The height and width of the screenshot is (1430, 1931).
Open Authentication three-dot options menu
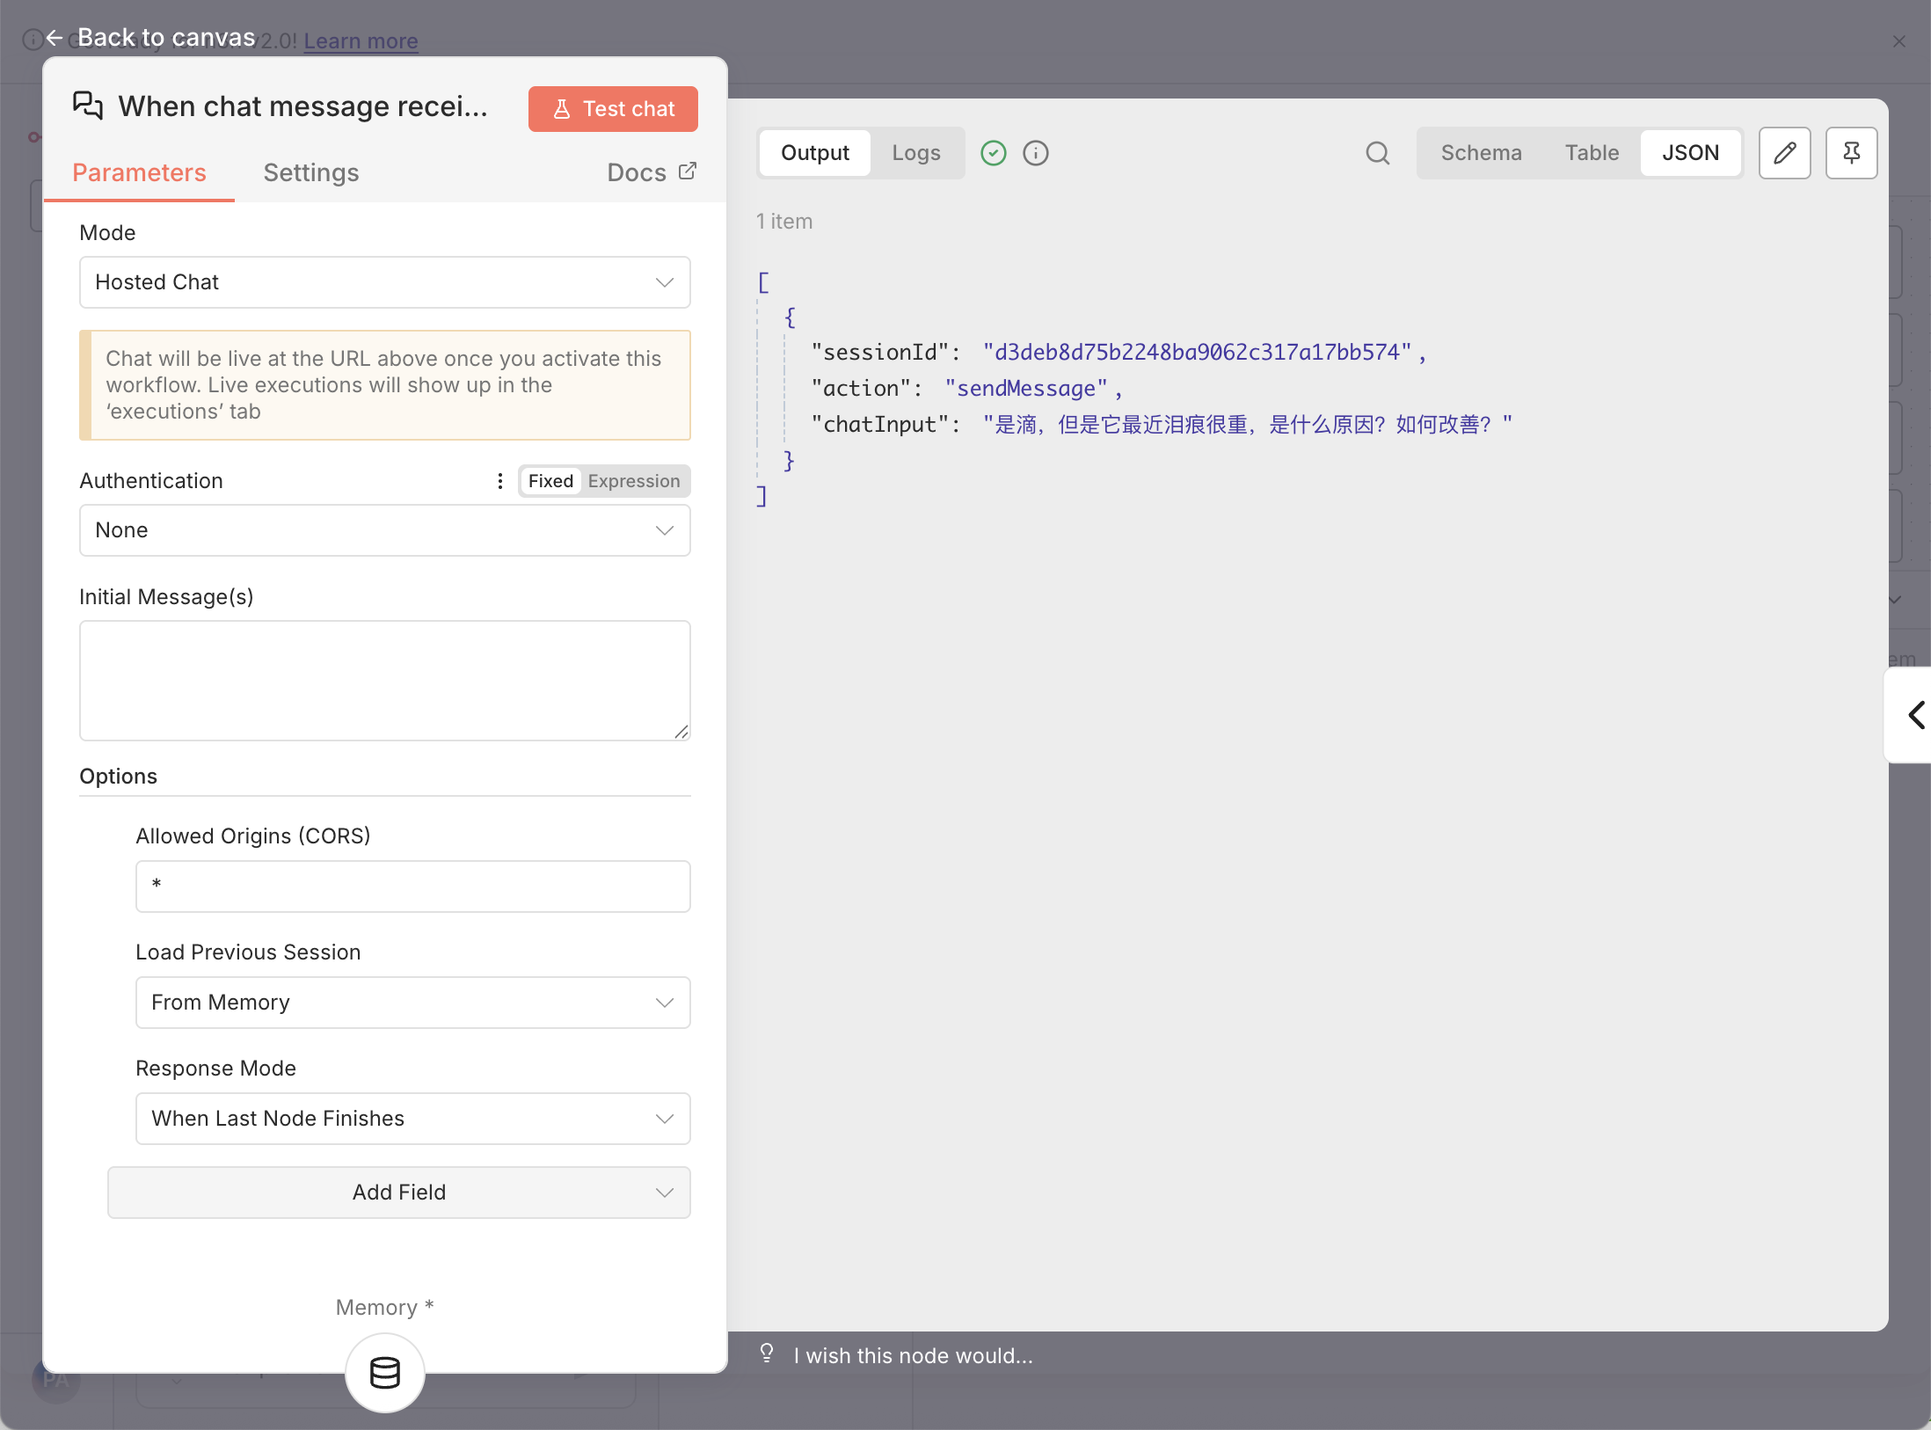coord(500,481)
